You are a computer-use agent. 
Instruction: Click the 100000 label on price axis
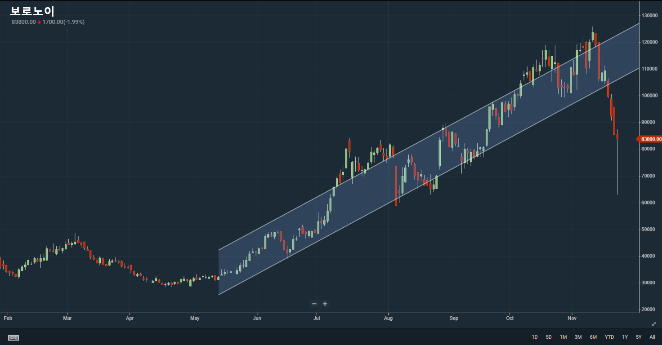[x=650, y=96]
